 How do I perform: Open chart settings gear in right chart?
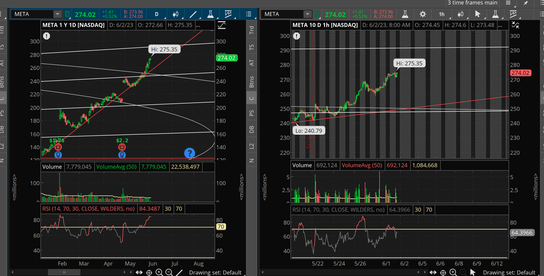pyautogui.click(x=423, y=14)
